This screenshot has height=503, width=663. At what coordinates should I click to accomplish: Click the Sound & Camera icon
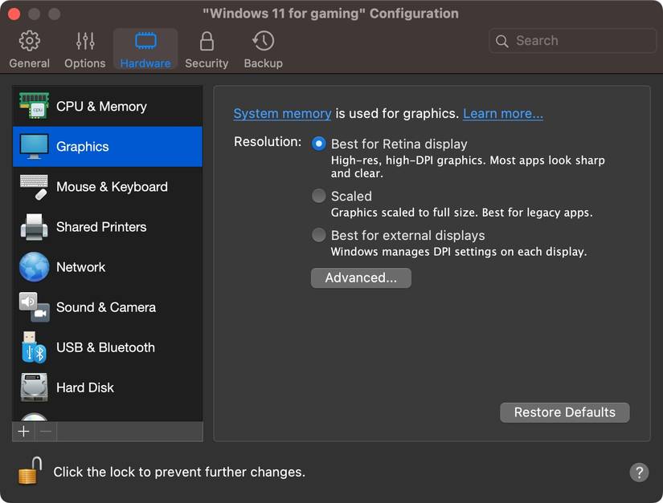pyautogui.click(x=34, y=306)
